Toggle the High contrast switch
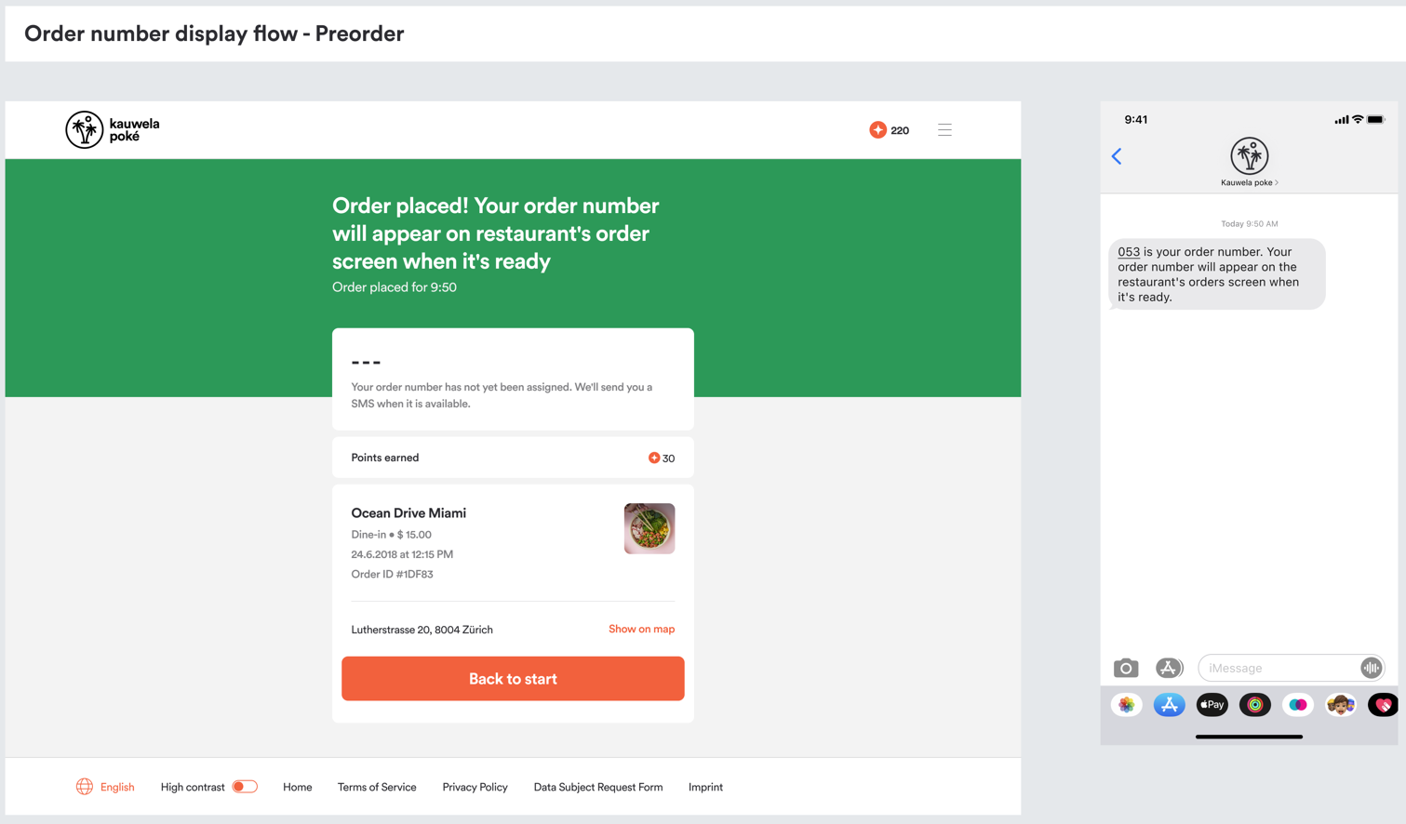This screenshot has height=824, width=1406. 245,787
